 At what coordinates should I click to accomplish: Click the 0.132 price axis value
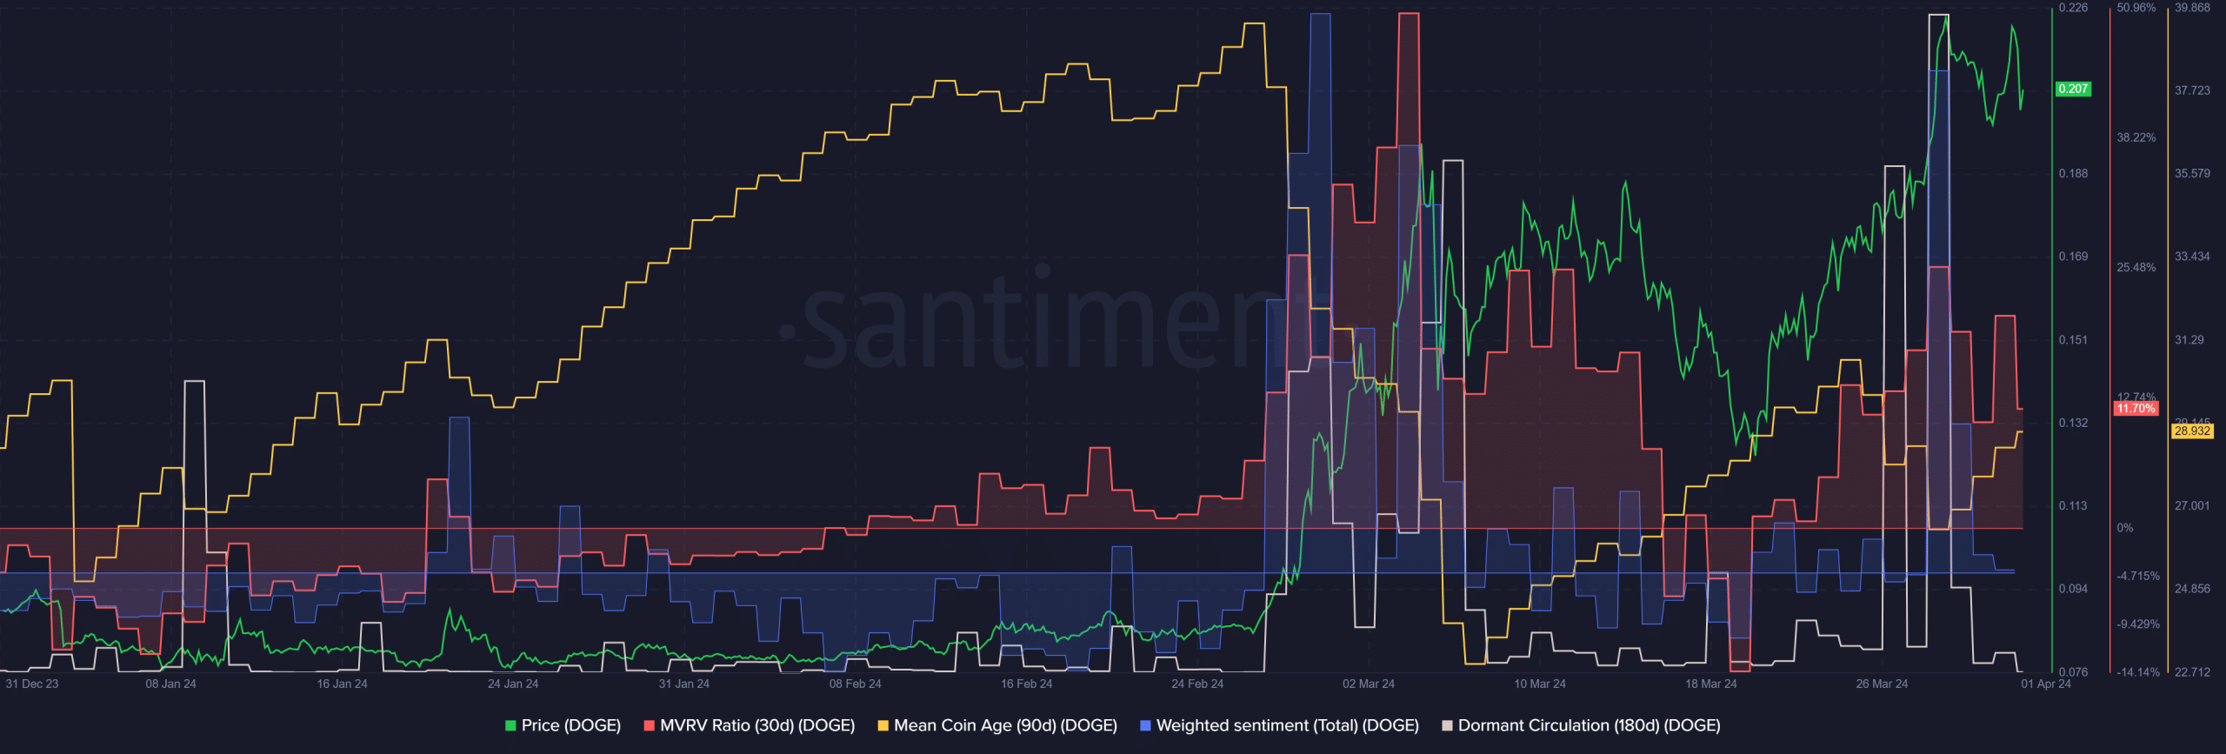click(x=2073, y=423)
